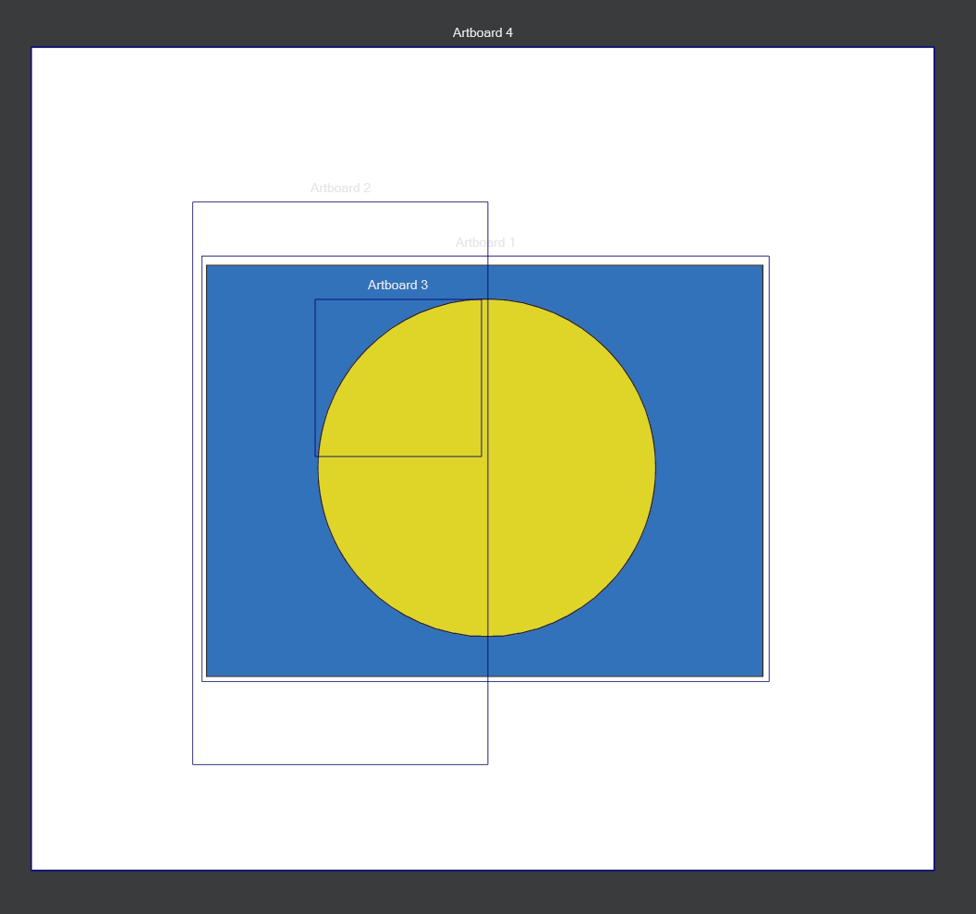Click the bottom-left corner of Artboard 2
This screenshot has width=976, height=914.
point(192,764)
